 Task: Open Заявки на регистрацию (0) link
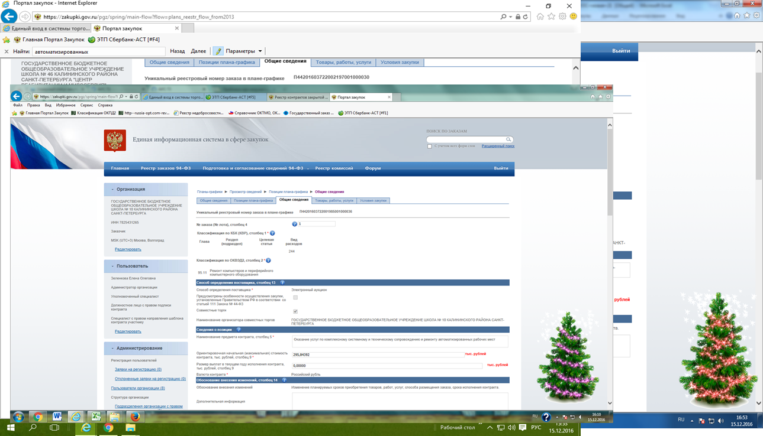coord(138,369)
